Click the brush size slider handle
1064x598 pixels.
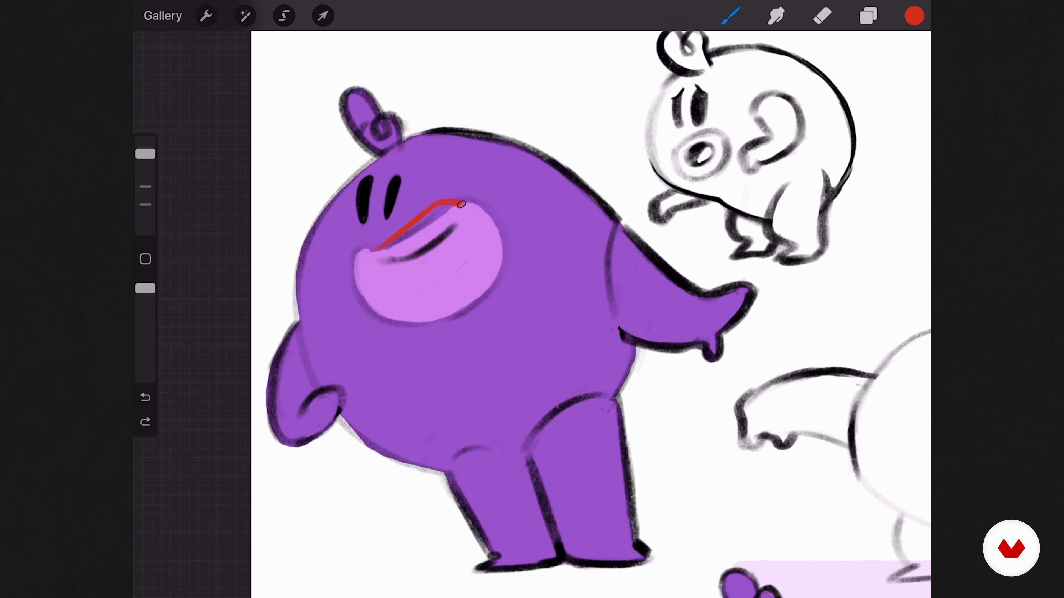click(145, 154)
